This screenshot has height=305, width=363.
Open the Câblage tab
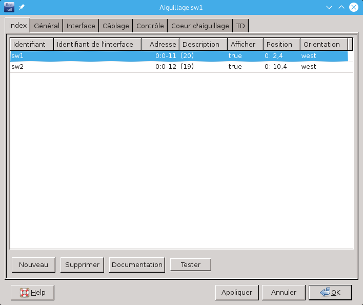pos(116,26)
